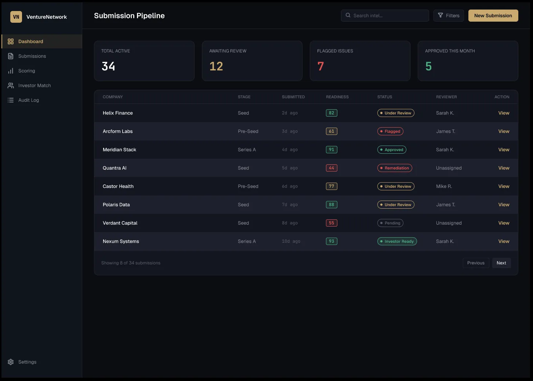Open View for Polaris Data
533x381 pixels.
504,205
